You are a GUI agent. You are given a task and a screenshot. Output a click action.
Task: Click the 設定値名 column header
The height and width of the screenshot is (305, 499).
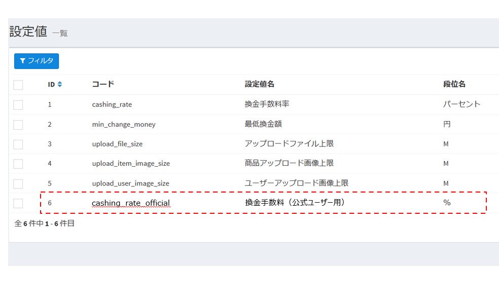(x=259, y=84)
